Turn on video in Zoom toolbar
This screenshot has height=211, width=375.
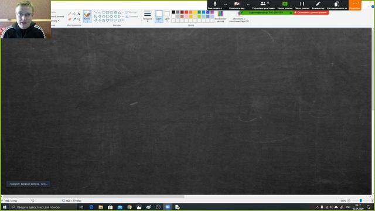[237, 5]
